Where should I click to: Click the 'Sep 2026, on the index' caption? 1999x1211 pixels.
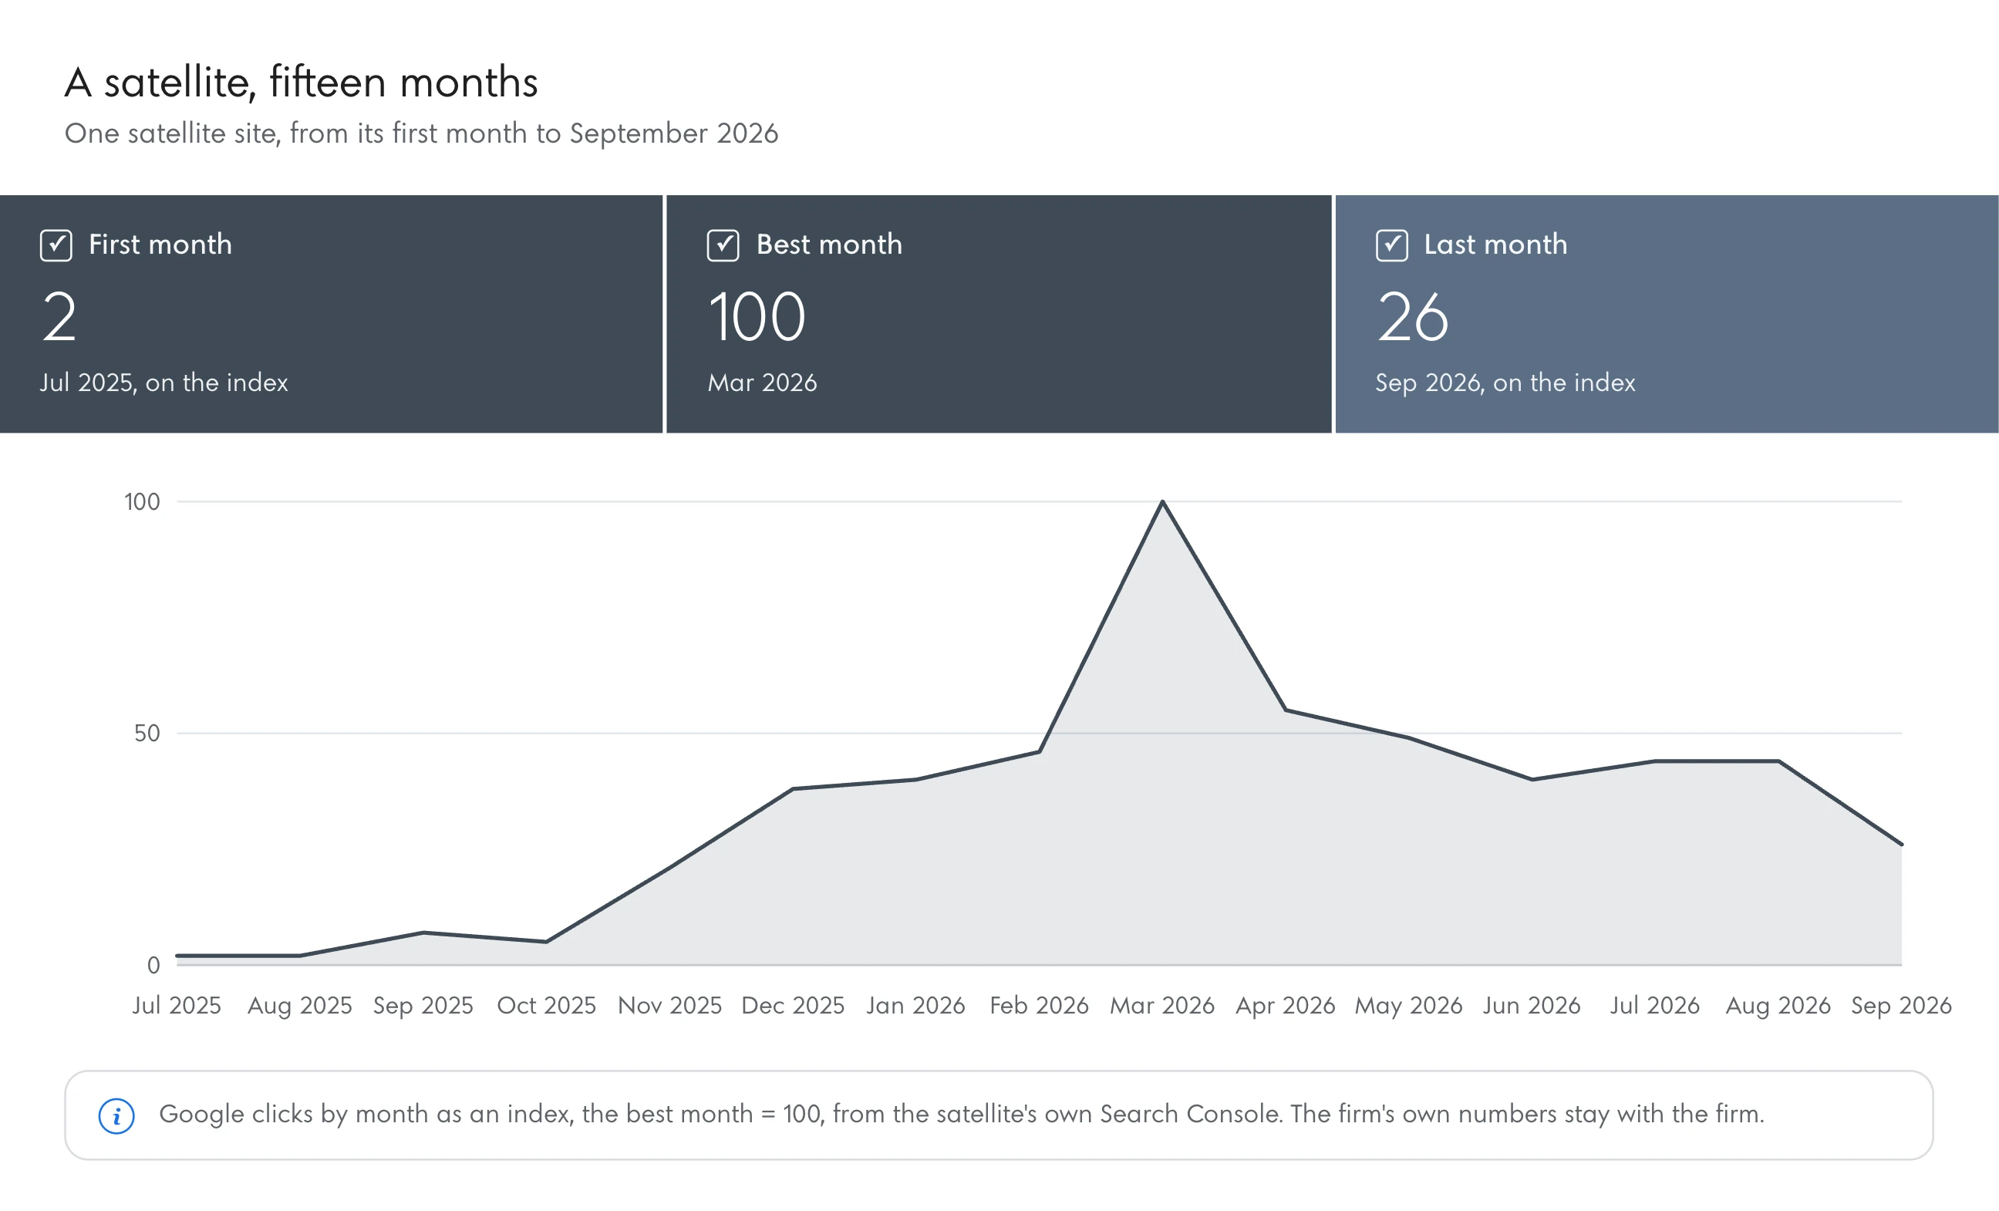1505,383
